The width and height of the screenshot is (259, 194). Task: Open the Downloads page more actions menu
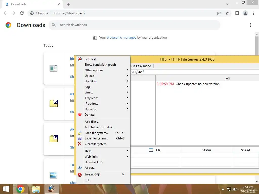[x=250, y=25]
